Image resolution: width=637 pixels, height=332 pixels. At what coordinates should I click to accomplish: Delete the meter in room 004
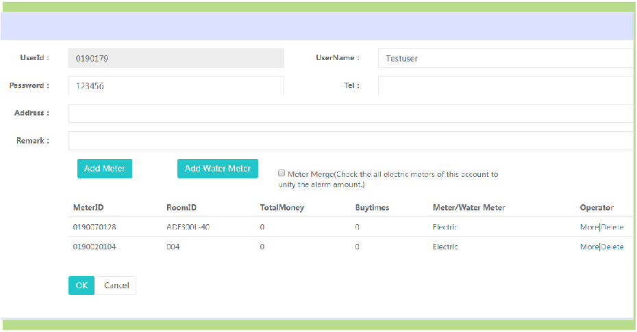click(612, 247)
